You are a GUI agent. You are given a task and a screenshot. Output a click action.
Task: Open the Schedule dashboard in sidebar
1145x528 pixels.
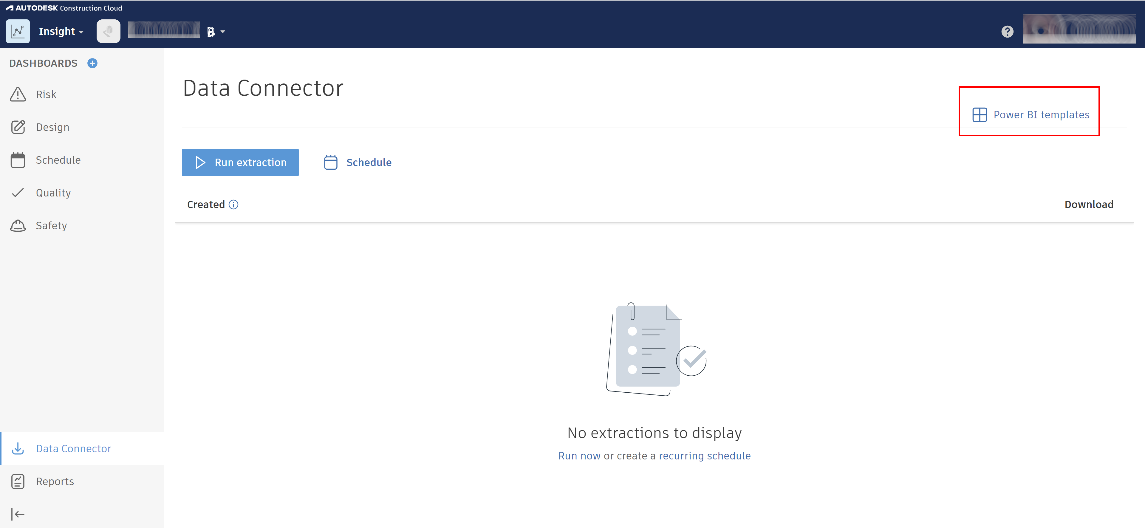(x=58, y=160)
